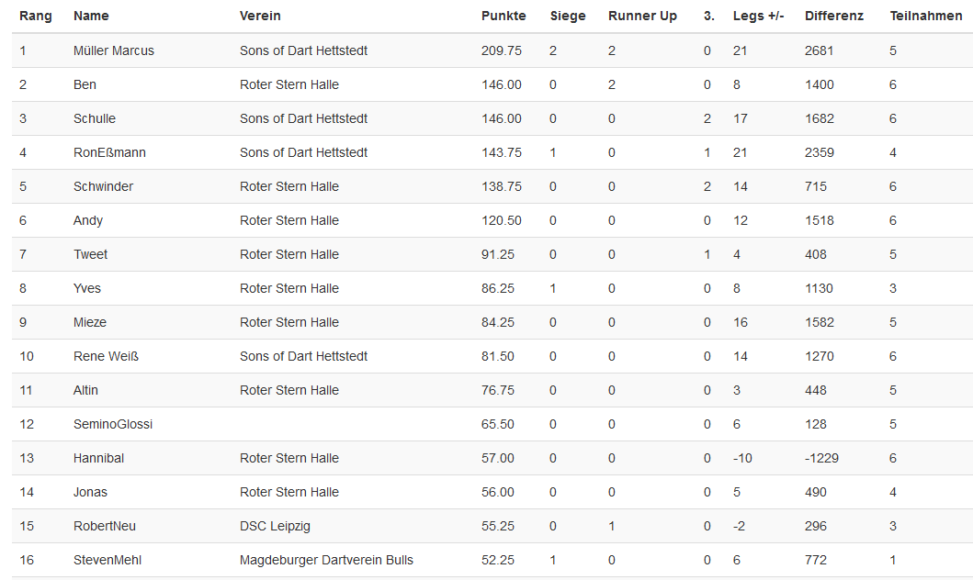Click points value 86.25
973x580 pixels.
point(498,289)
